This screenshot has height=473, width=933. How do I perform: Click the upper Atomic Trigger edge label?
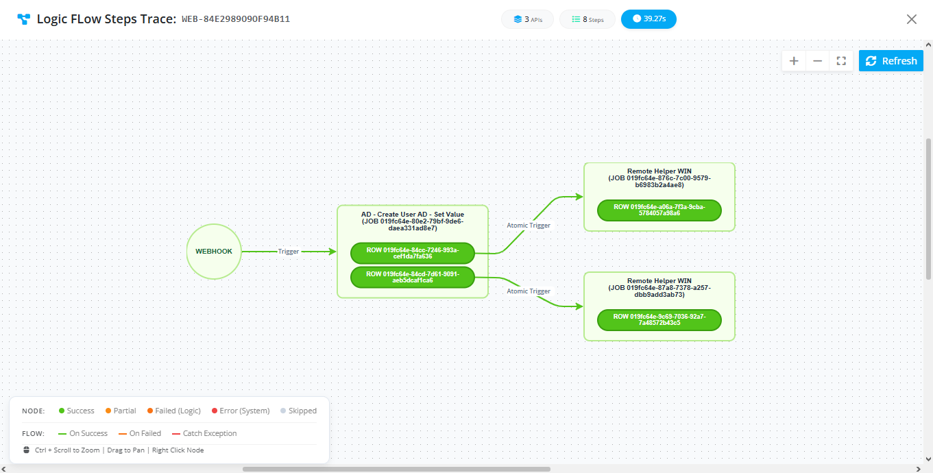[x=529, y=225]
